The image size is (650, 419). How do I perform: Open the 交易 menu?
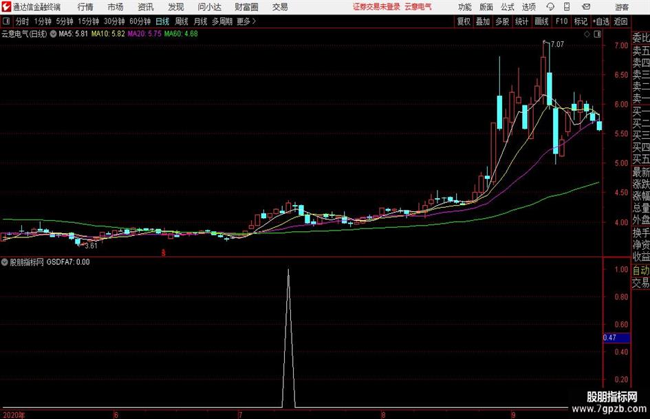280,7
